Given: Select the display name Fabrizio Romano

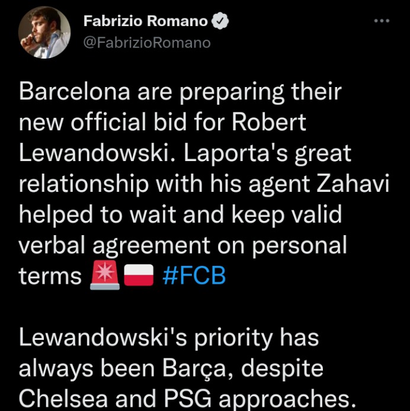Looking at the screenshot, I should point(146,21).
